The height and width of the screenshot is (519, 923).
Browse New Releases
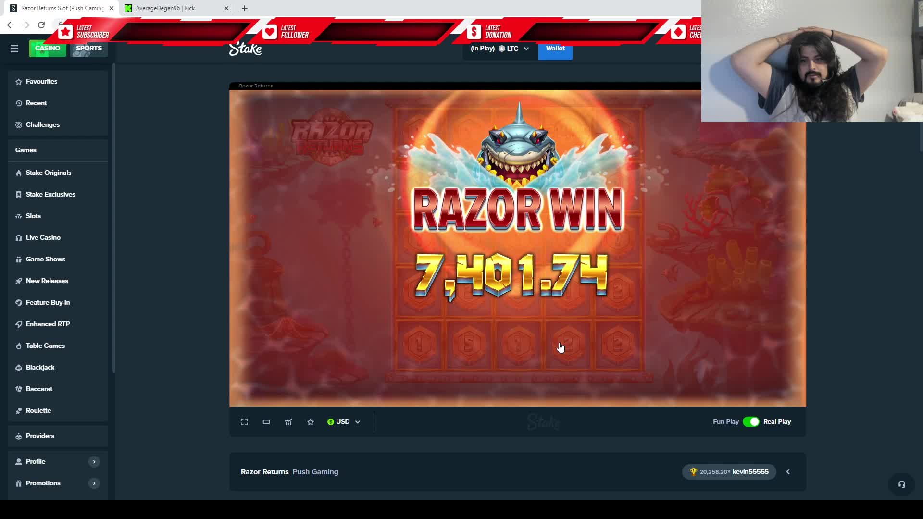click(58, 281)
